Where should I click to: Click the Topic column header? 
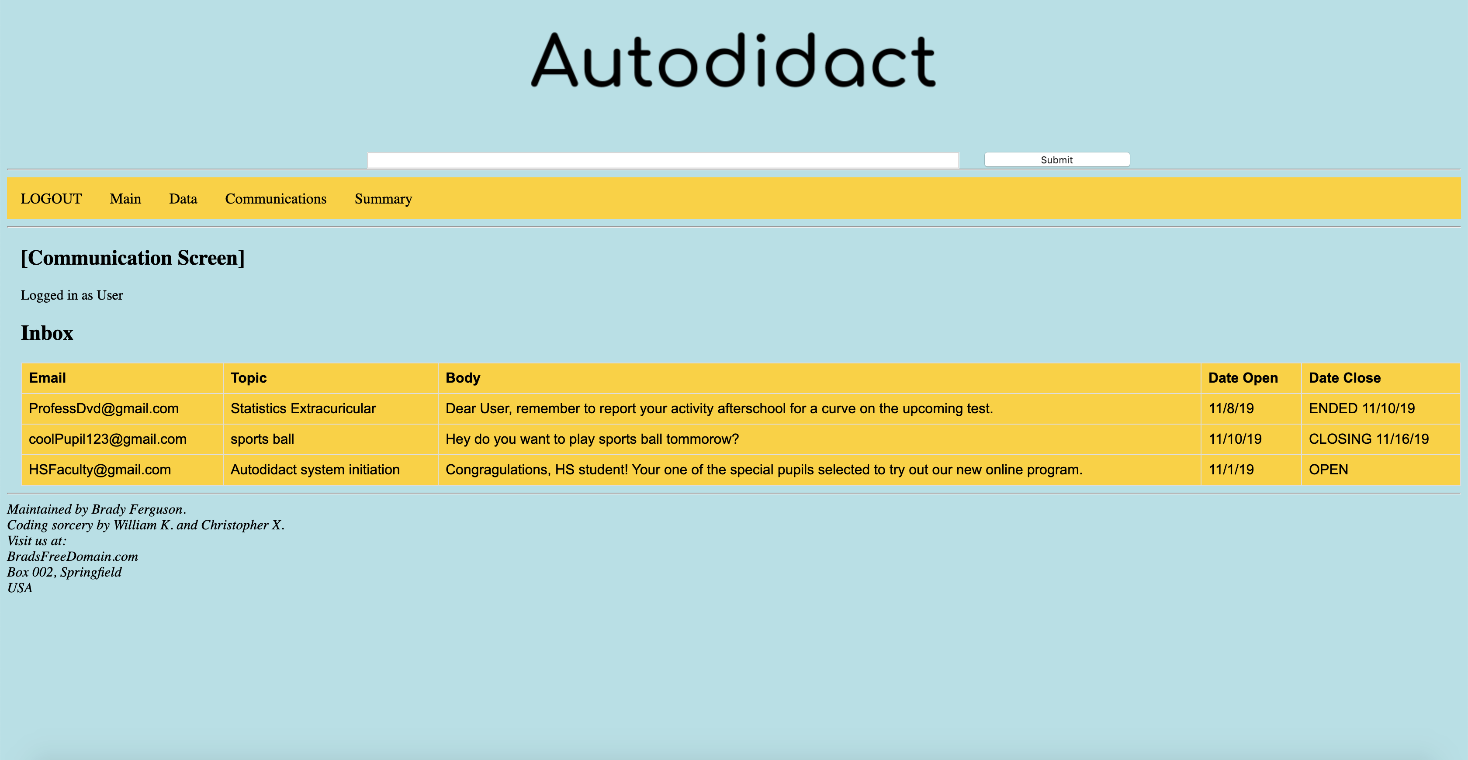click(249, 378)
